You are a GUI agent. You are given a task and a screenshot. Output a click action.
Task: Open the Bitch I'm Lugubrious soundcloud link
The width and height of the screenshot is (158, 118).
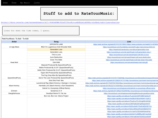(129, 47)
